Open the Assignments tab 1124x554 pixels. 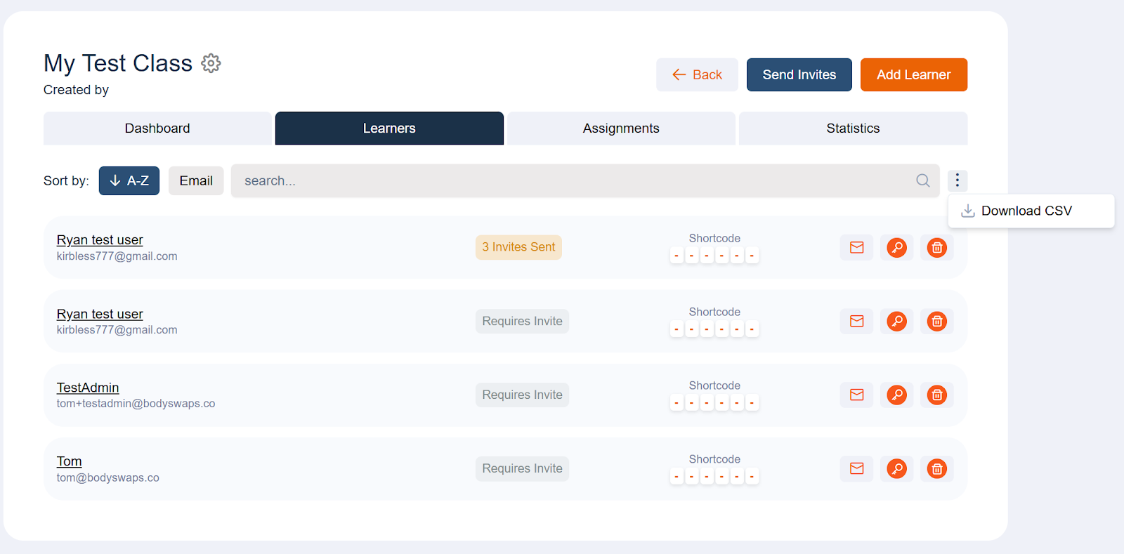click(x=621, y=128)
